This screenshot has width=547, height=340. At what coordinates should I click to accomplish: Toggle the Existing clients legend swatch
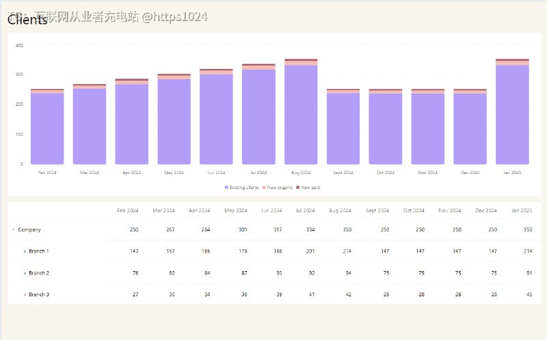226,188
